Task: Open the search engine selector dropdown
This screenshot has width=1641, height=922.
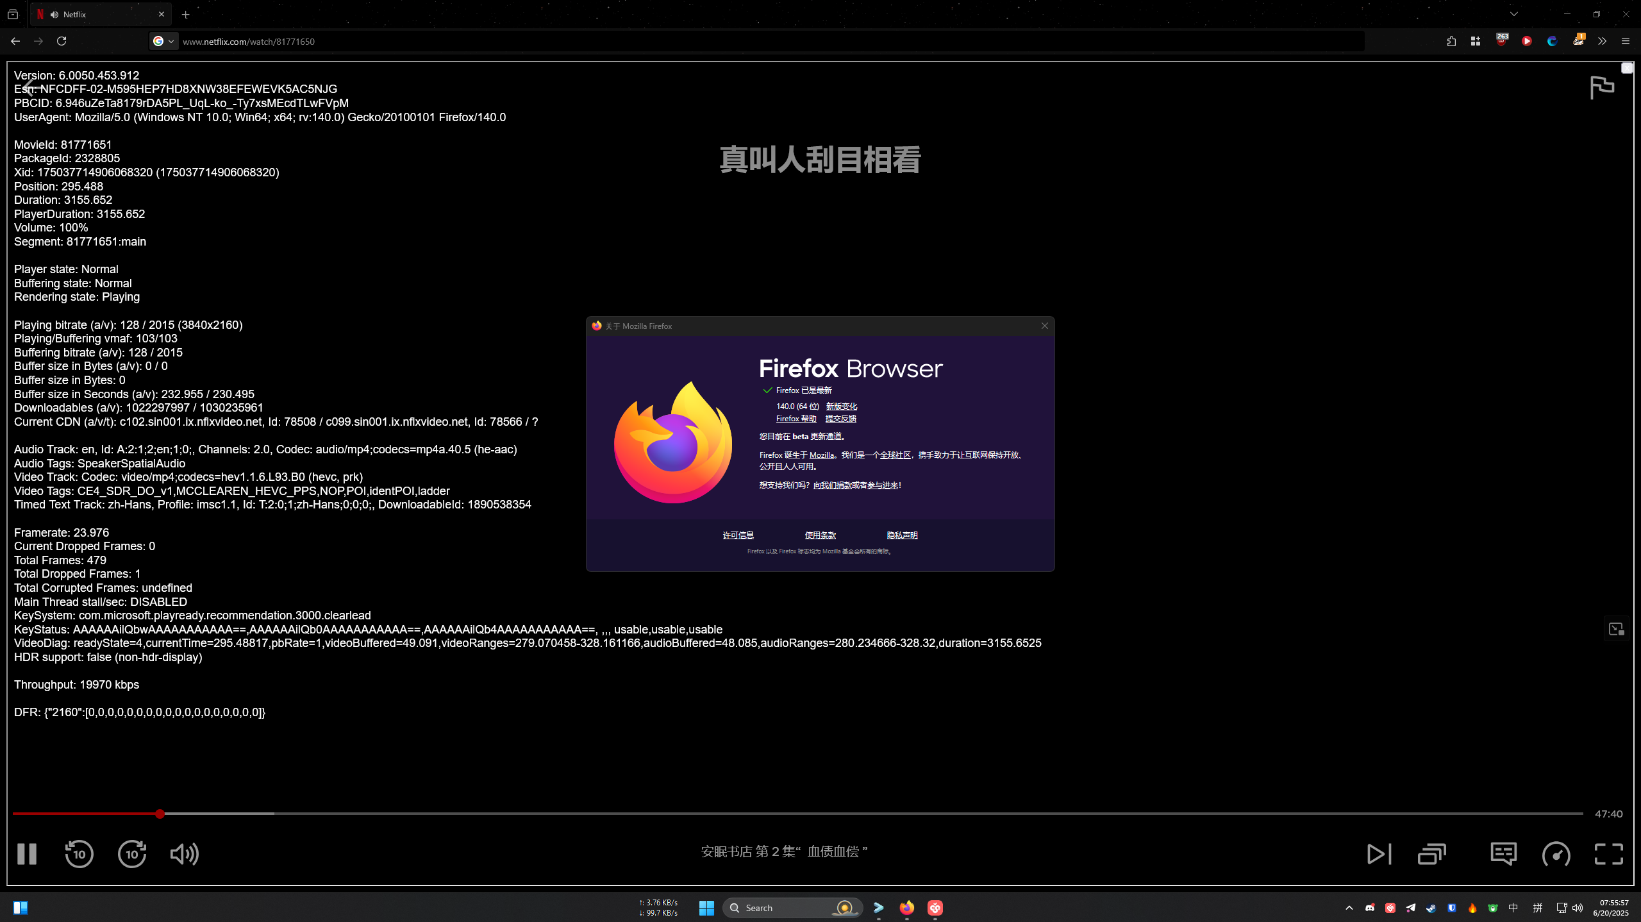Action: [x=163, y=41]
